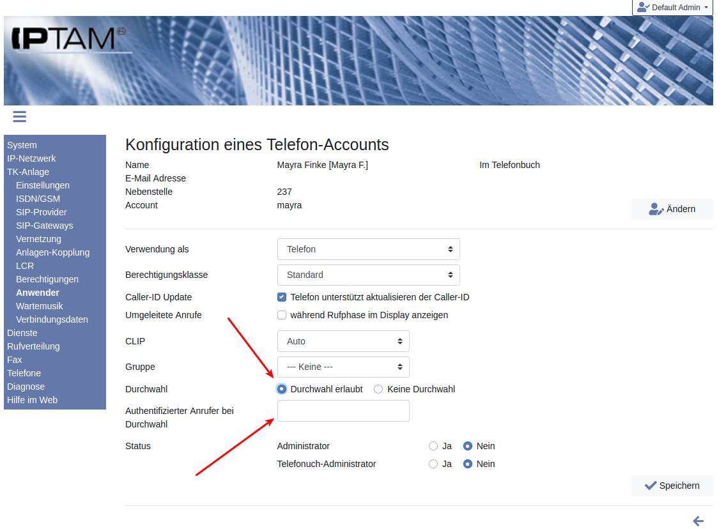Open the Gruppe dropdown

pos(343,367)
